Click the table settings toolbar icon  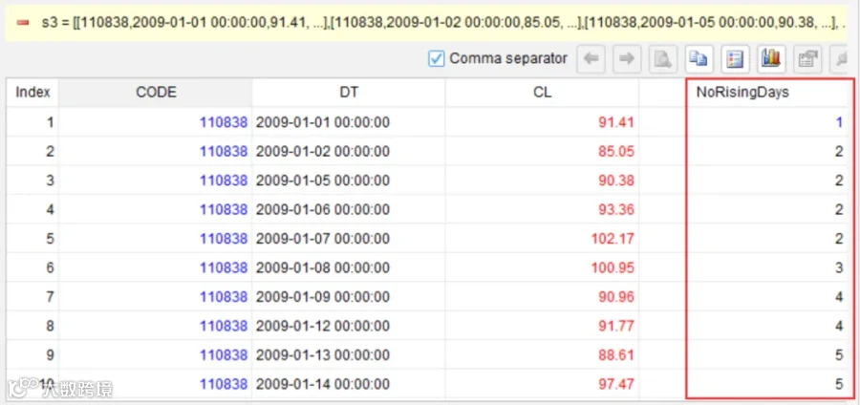coord(806,59)
